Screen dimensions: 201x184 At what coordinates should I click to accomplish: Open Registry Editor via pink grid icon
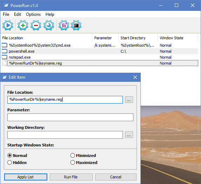click(x=64, y=25)
